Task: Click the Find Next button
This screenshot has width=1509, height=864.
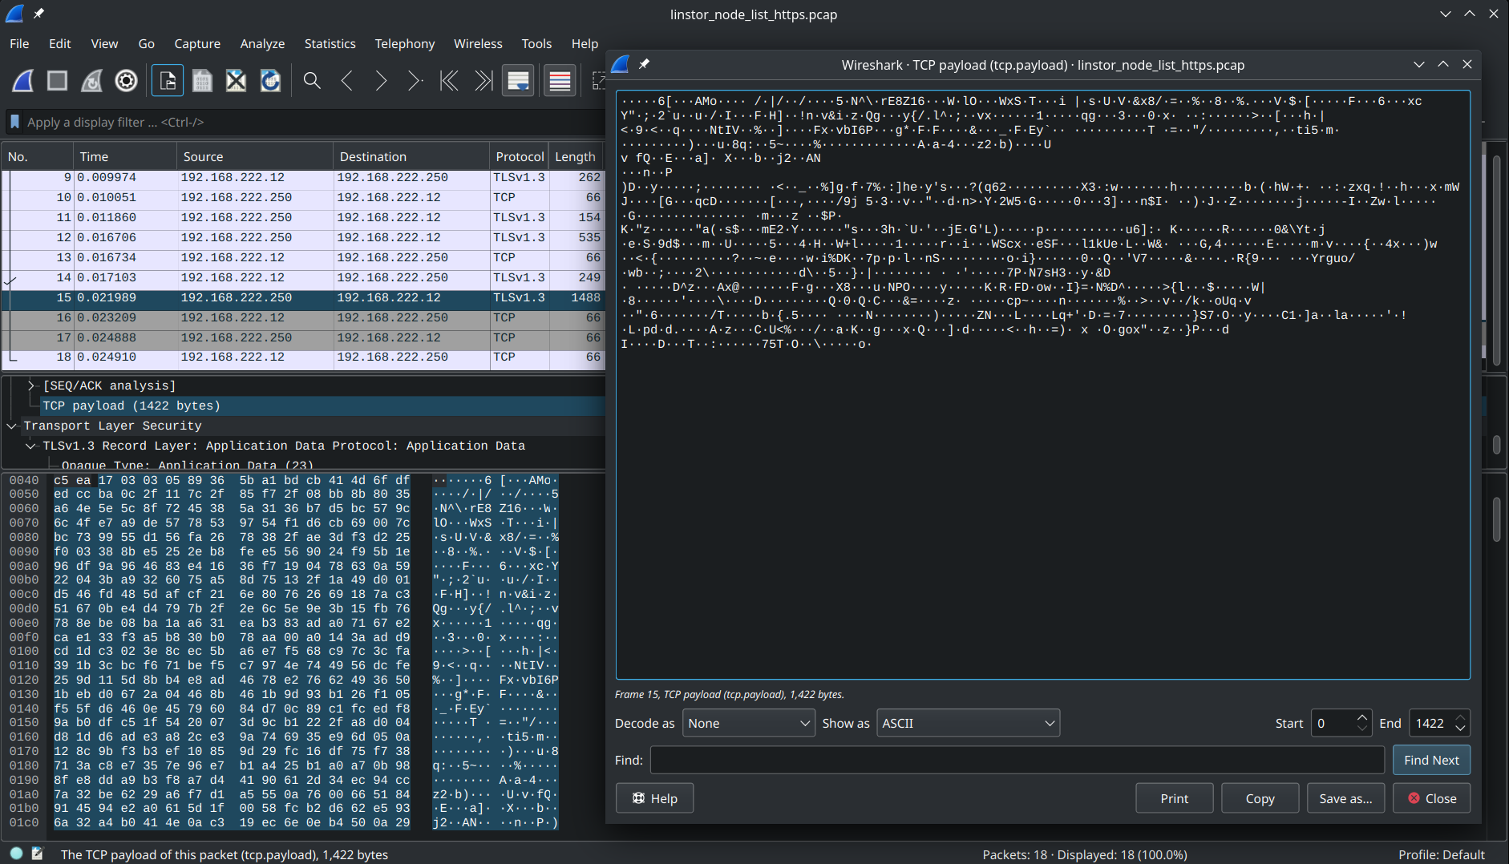Action: coord(1431,760)
